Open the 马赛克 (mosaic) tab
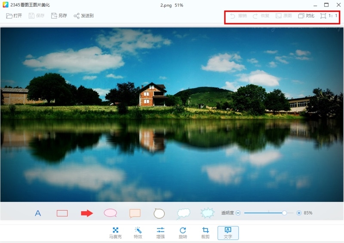Image resolution: width=344 pixels, height=243 pixels. 115,233
